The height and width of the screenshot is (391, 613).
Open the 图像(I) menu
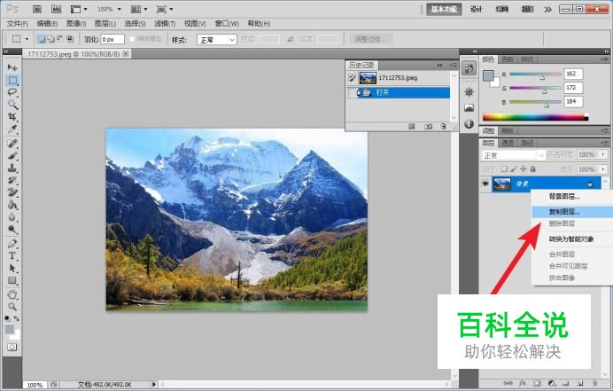click(76, 24)
